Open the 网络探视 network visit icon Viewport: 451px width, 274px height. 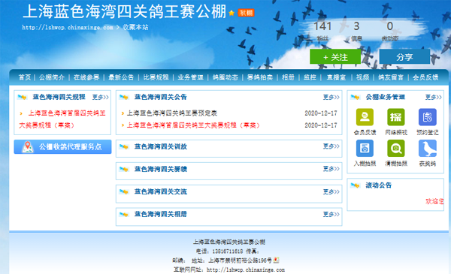tap(396, 117)
